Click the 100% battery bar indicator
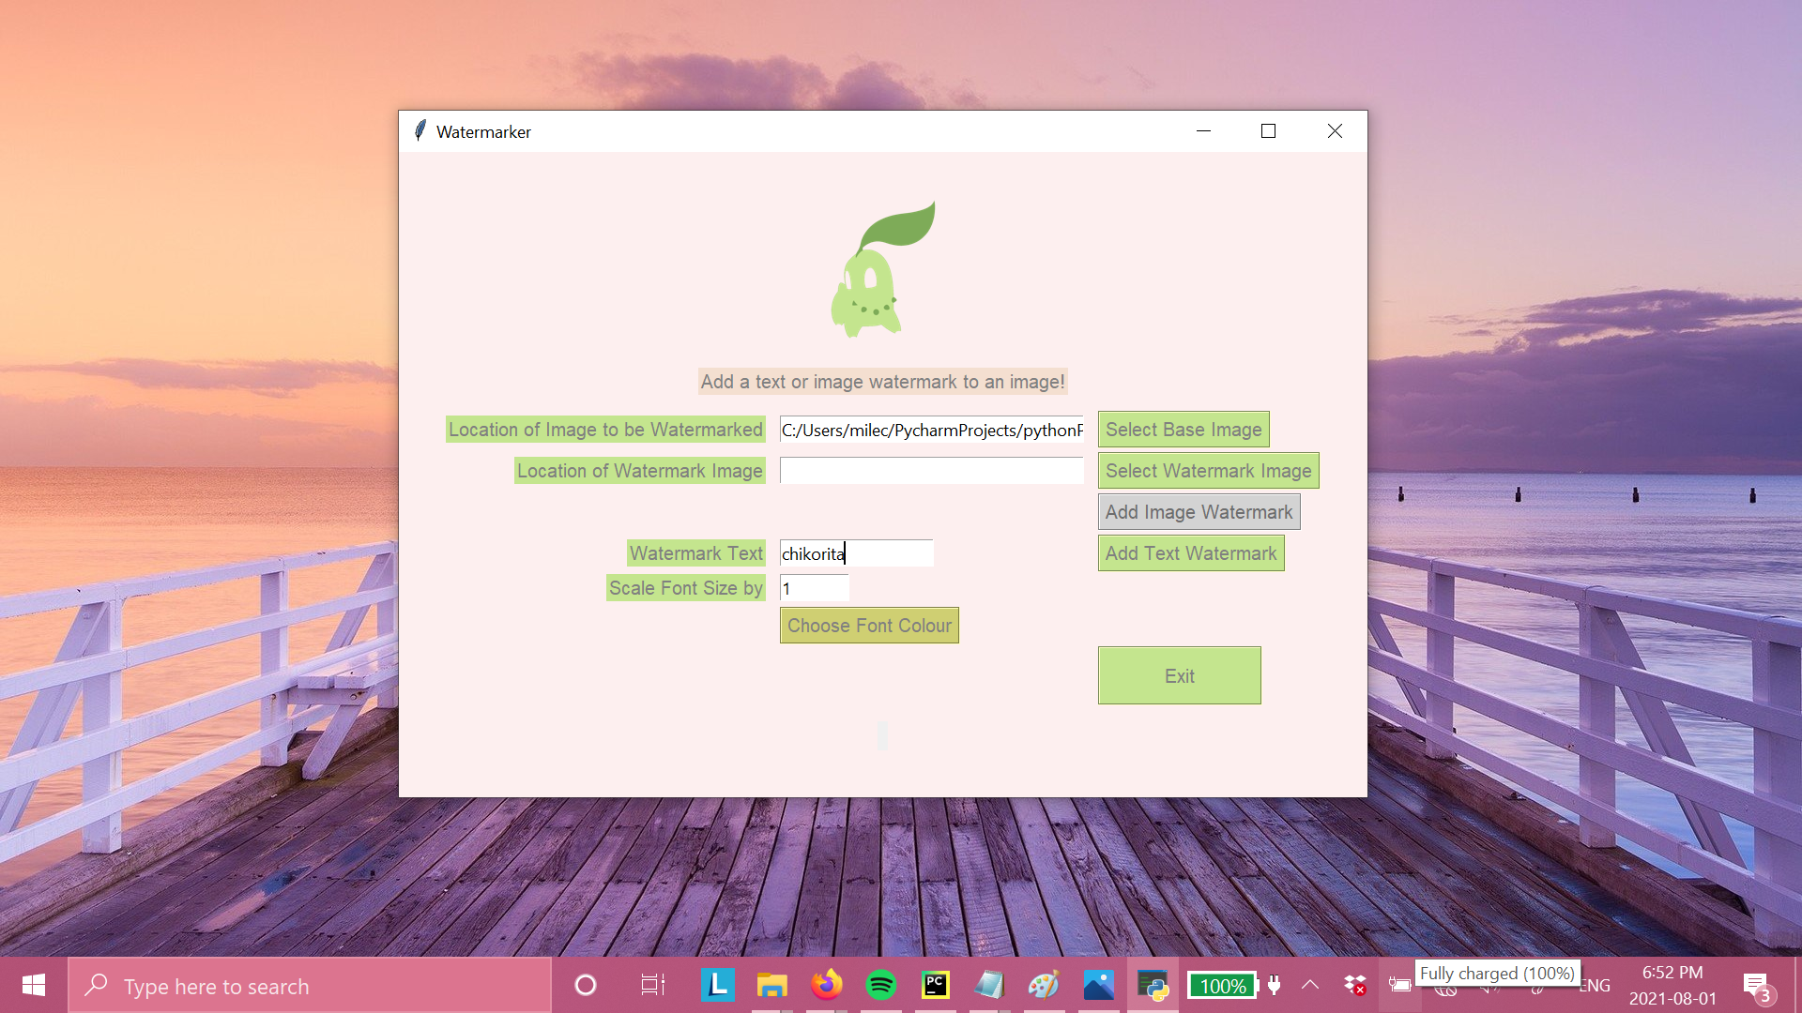The height and width of the screenshot is (1013, 1802). [x=1222, y=986]
